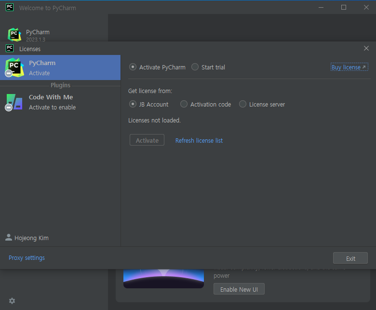Open Proxy settings

tap(27, 258)
